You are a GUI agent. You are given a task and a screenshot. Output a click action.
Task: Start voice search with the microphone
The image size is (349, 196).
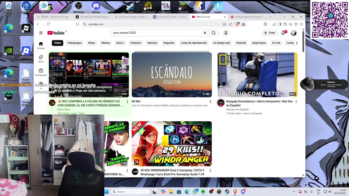(x=226, y=33)
